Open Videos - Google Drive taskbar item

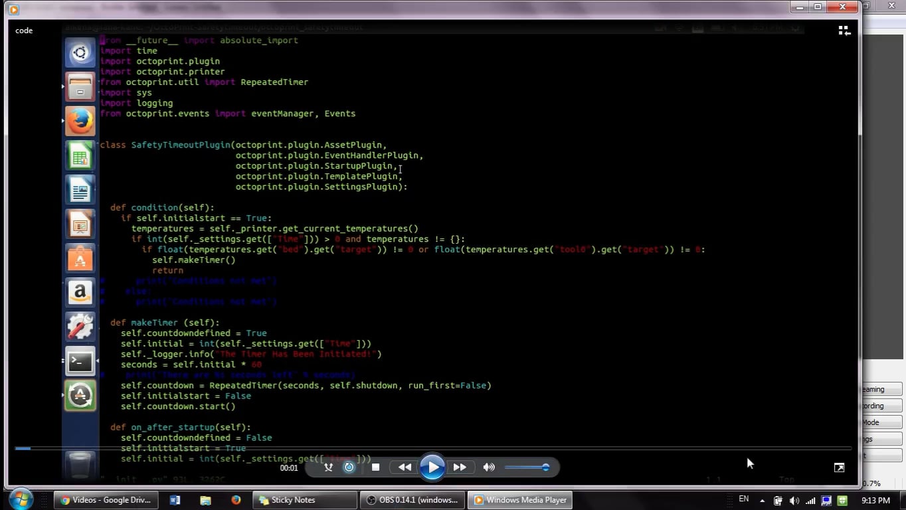pyautogui.click(x=106, y=500)
